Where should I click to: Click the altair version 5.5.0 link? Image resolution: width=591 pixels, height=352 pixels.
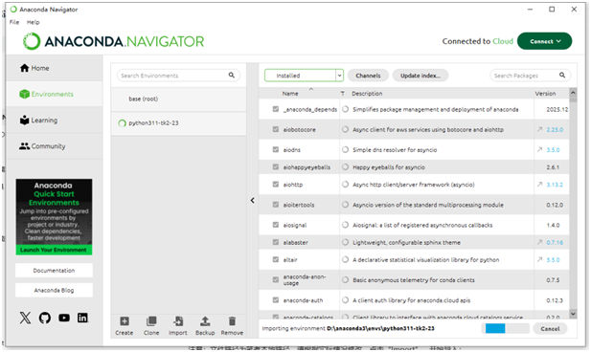click(553, 260)
